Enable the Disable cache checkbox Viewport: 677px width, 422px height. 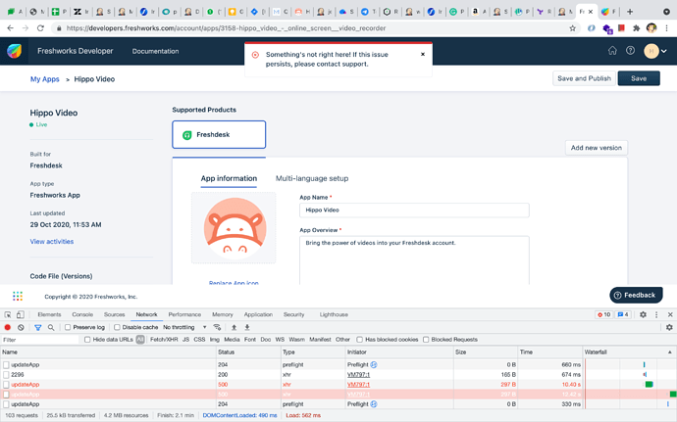point(117,327)
